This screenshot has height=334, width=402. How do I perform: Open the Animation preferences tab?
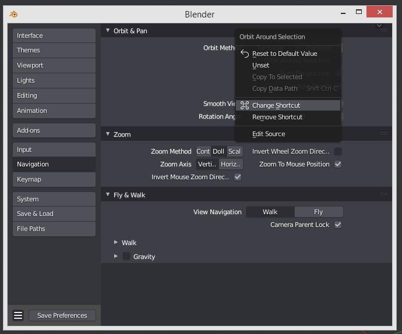click(x=54, y=111)
